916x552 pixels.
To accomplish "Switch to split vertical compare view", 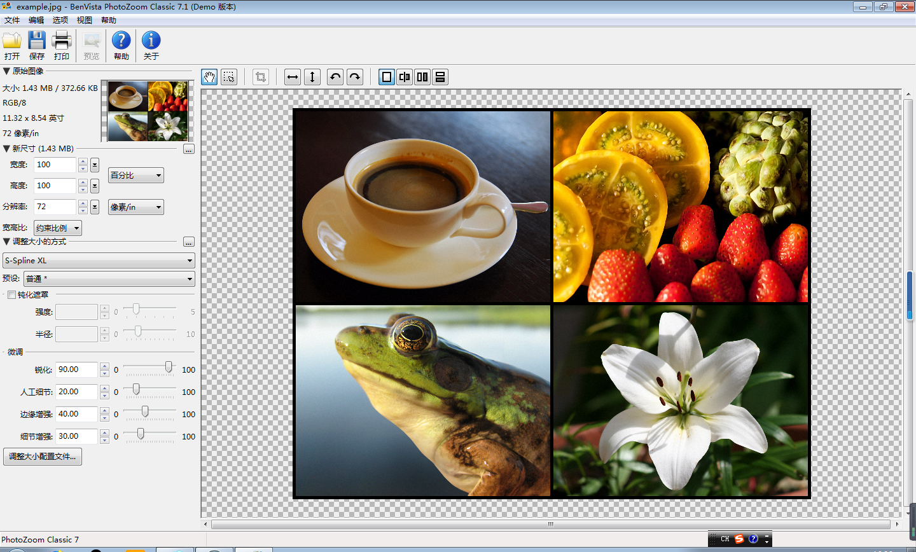I will tap(405, 77).
